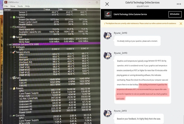The image size is (184, 124).
Task: Click the Speed section disc icon
Action: click(14, 37)
